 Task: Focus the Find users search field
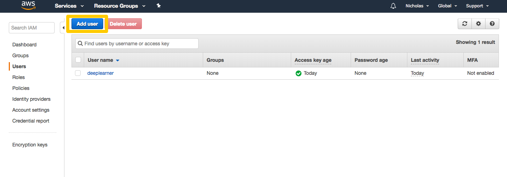point(137,44)
